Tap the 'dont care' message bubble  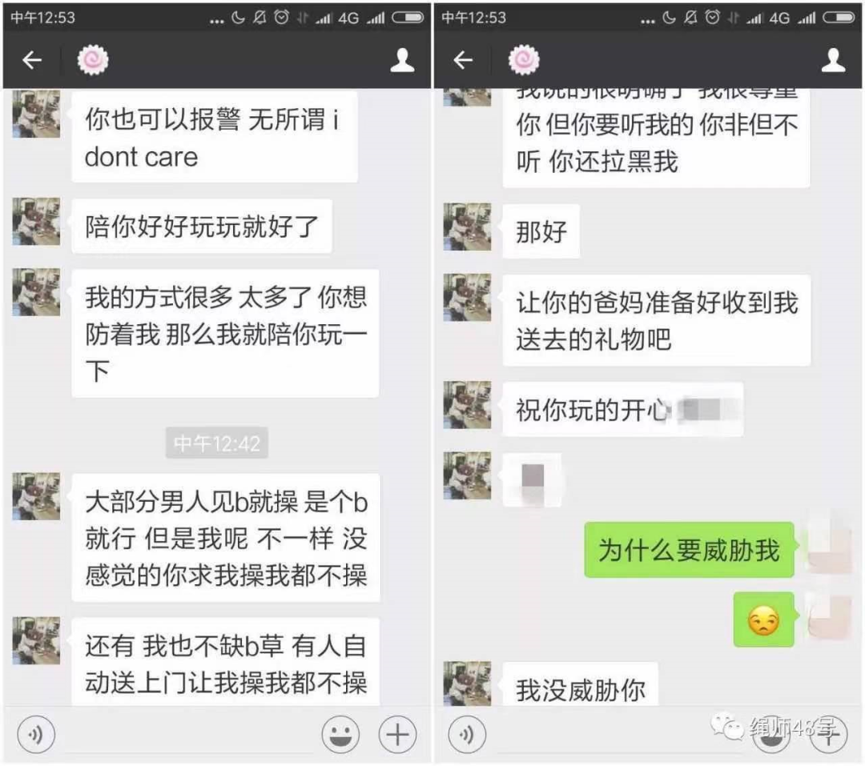[215, 138]
